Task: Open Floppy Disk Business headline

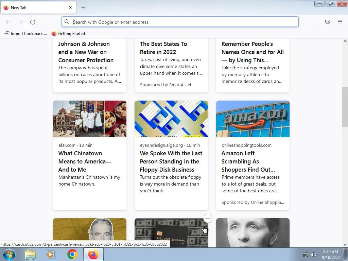Action: tap(171, 161)
